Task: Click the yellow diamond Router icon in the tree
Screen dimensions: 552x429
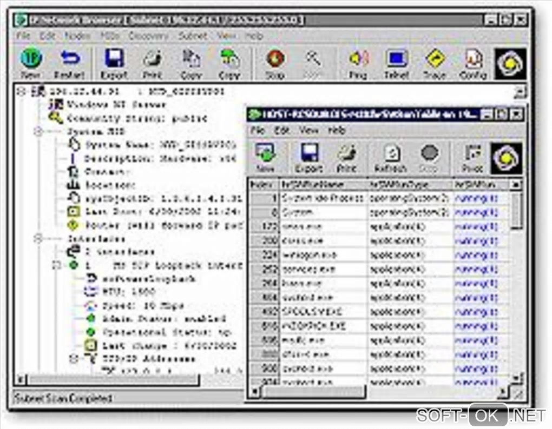Action: click(73, 225)
